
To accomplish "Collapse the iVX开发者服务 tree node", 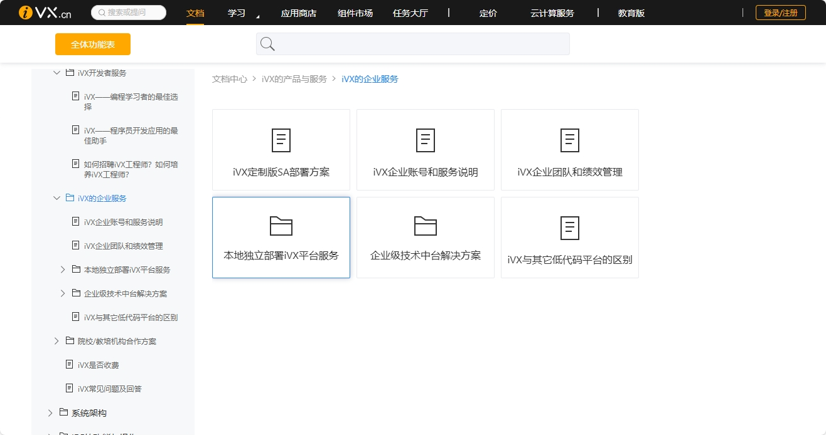I will tap(56, 73).
